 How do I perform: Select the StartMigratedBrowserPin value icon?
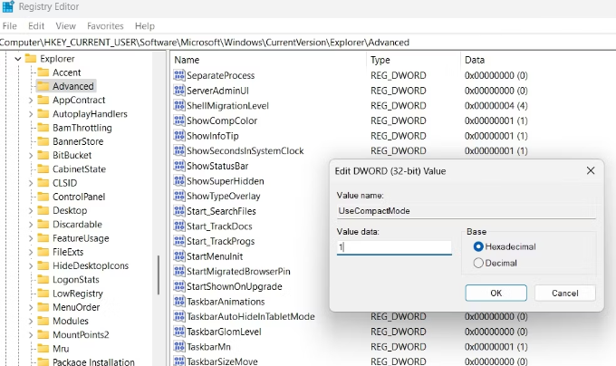[179, 272]
